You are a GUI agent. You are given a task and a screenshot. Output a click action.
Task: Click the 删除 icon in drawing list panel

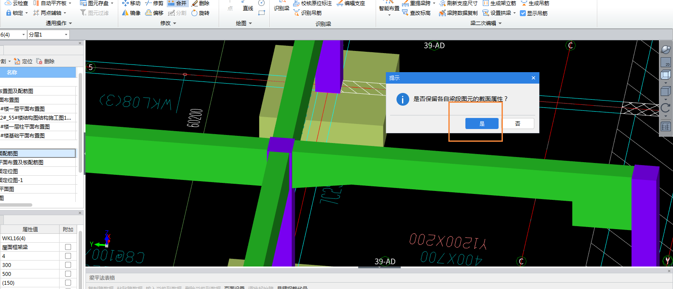point(39,61)
